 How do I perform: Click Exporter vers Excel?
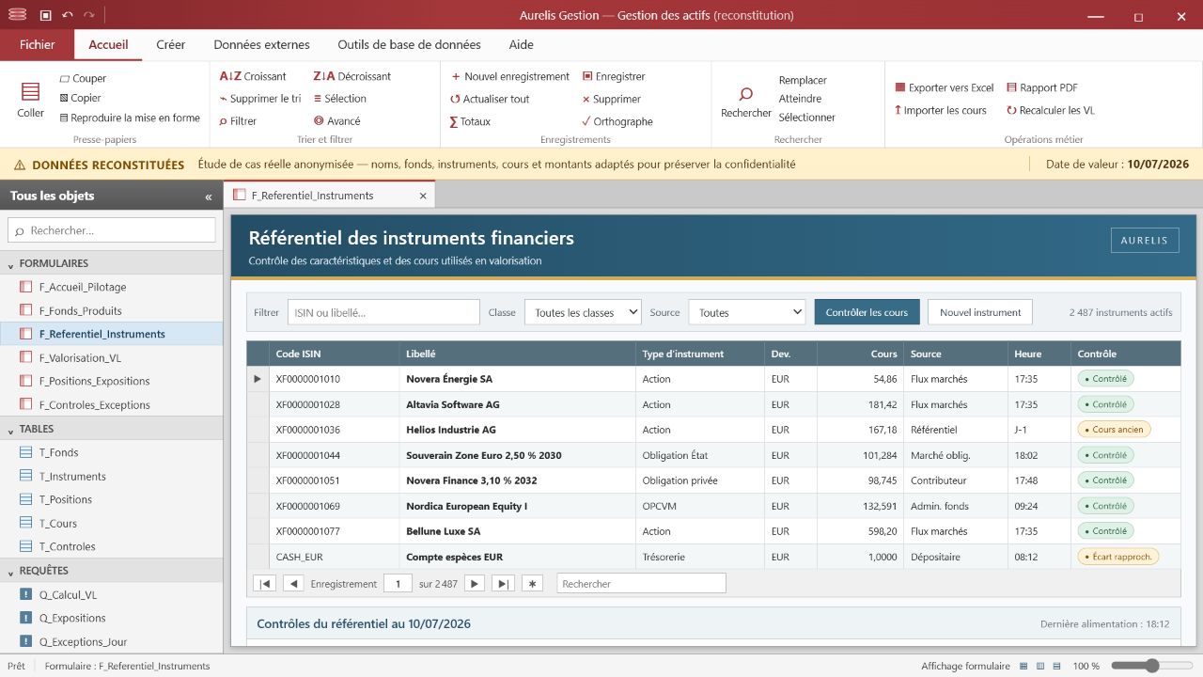coord(944,87)
